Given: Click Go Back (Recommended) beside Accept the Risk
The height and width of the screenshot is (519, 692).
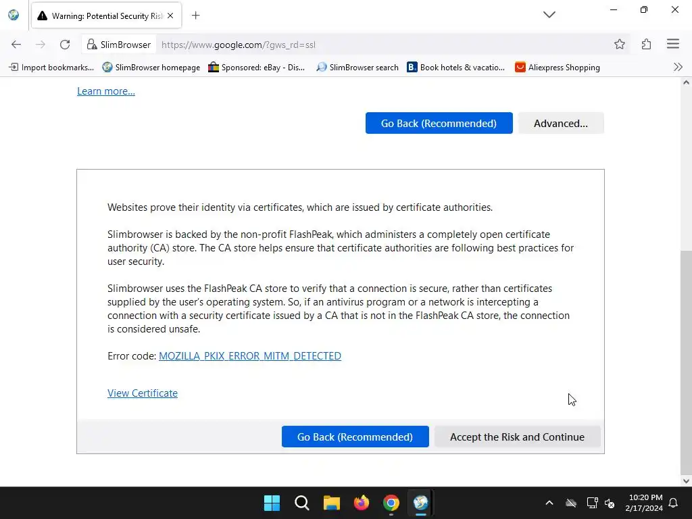Looking at the screenshot, I should click(x=355, y=437).
